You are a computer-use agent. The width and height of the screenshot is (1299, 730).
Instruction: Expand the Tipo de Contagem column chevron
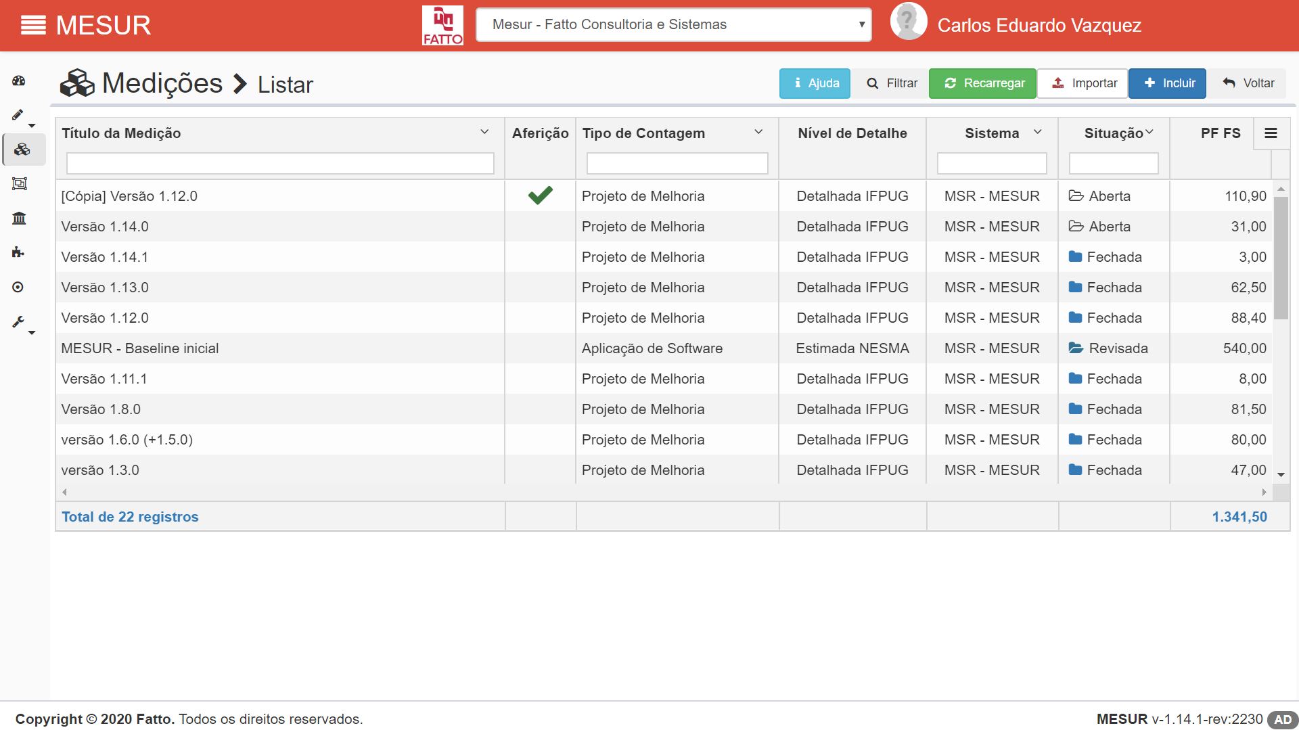[x=758, y=132]
